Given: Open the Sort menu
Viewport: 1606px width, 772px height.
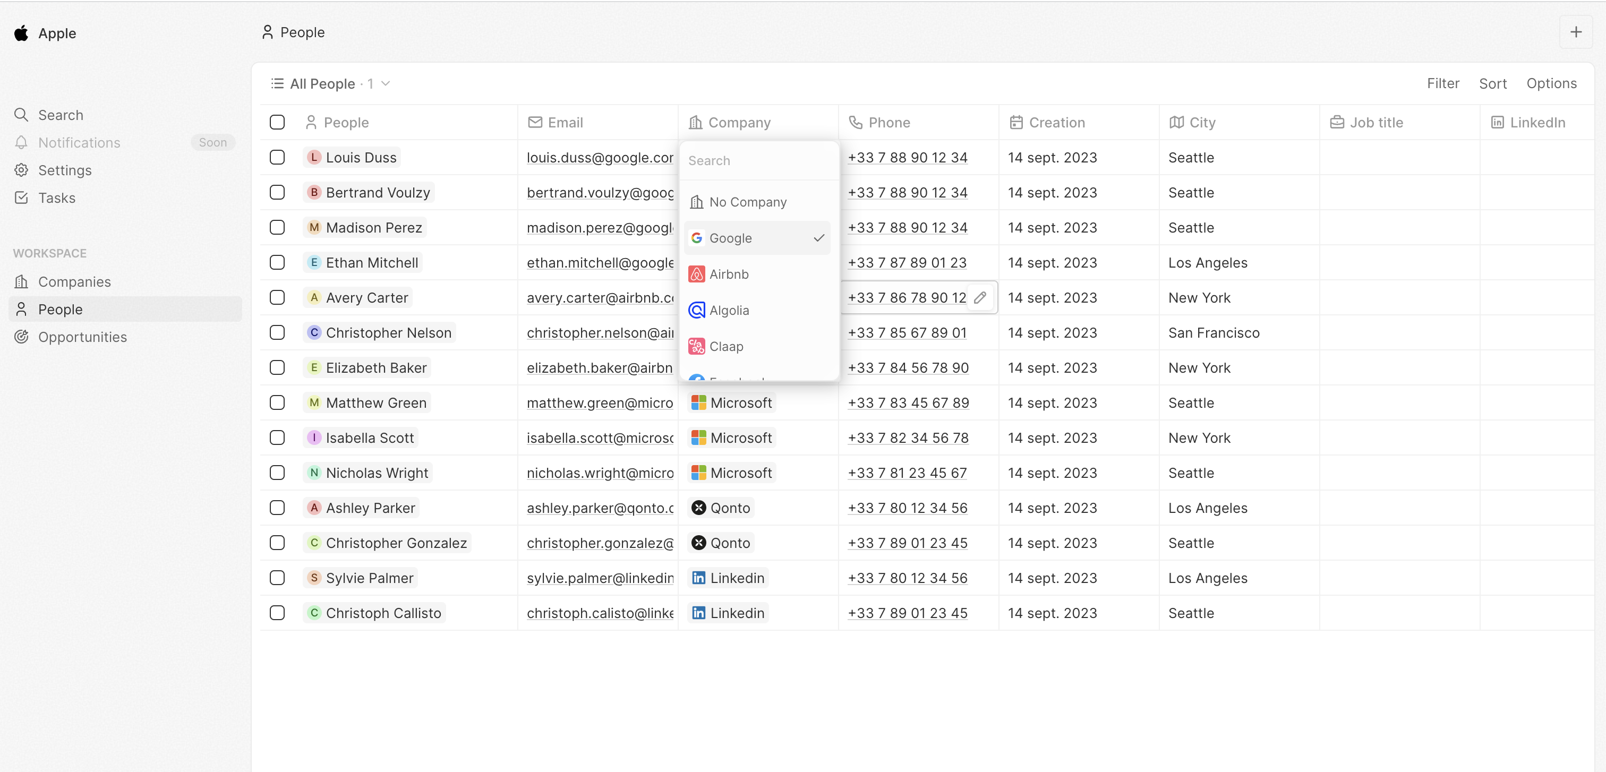Looking at the screenshot, I should [1492, 83].
